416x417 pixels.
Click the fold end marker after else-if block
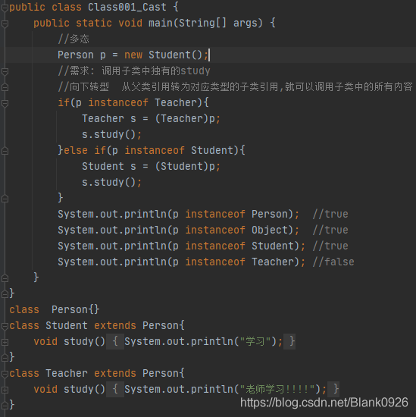point(5,199)
